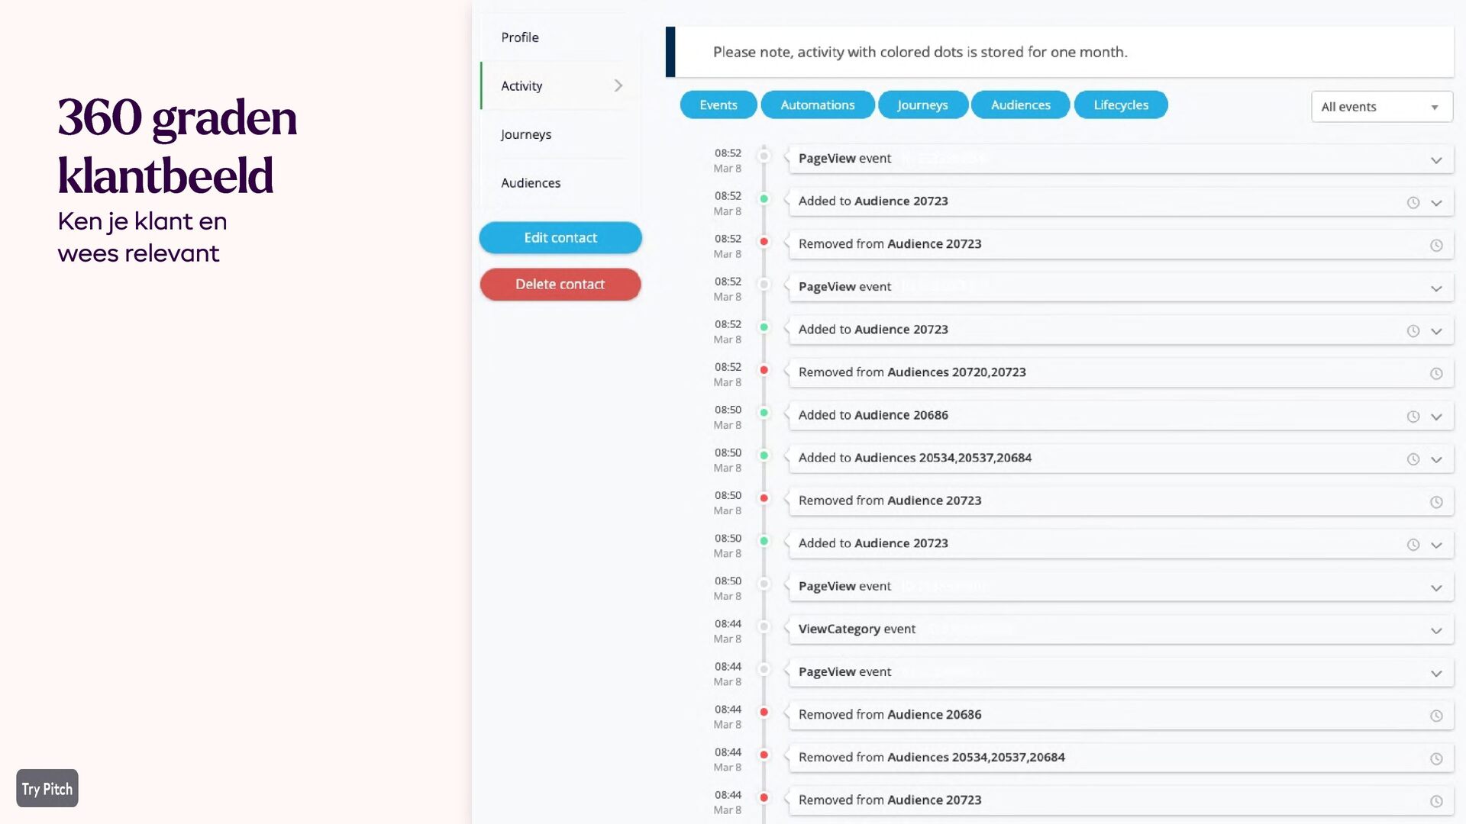Click clock icon on Added to Audiences 20534,20537,20684

tap(1413, 459)
